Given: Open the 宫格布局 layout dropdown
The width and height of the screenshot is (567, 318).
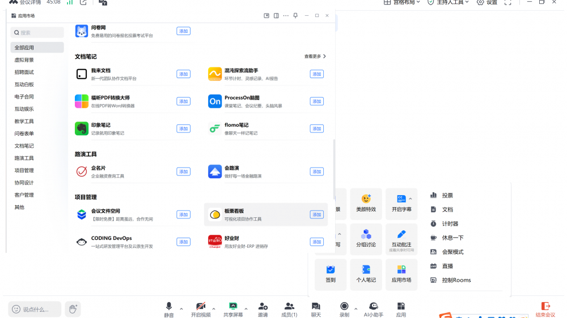Looking at the screenshot, I should tap(402, 2).
